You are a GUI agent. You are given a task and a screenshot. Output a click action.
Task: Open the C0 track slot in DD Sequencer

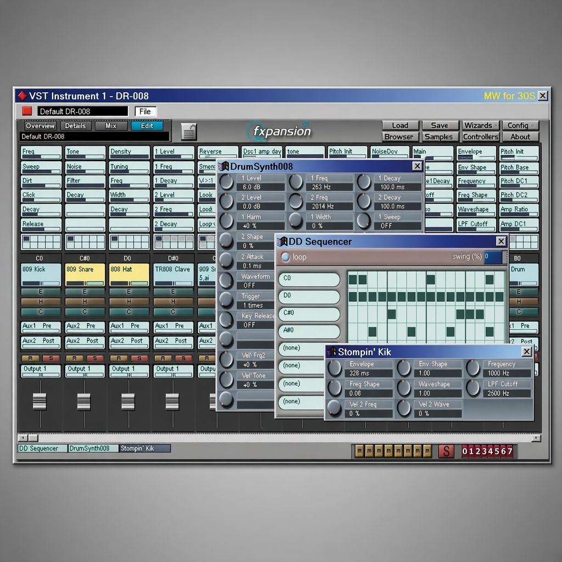tap(309, 279)
